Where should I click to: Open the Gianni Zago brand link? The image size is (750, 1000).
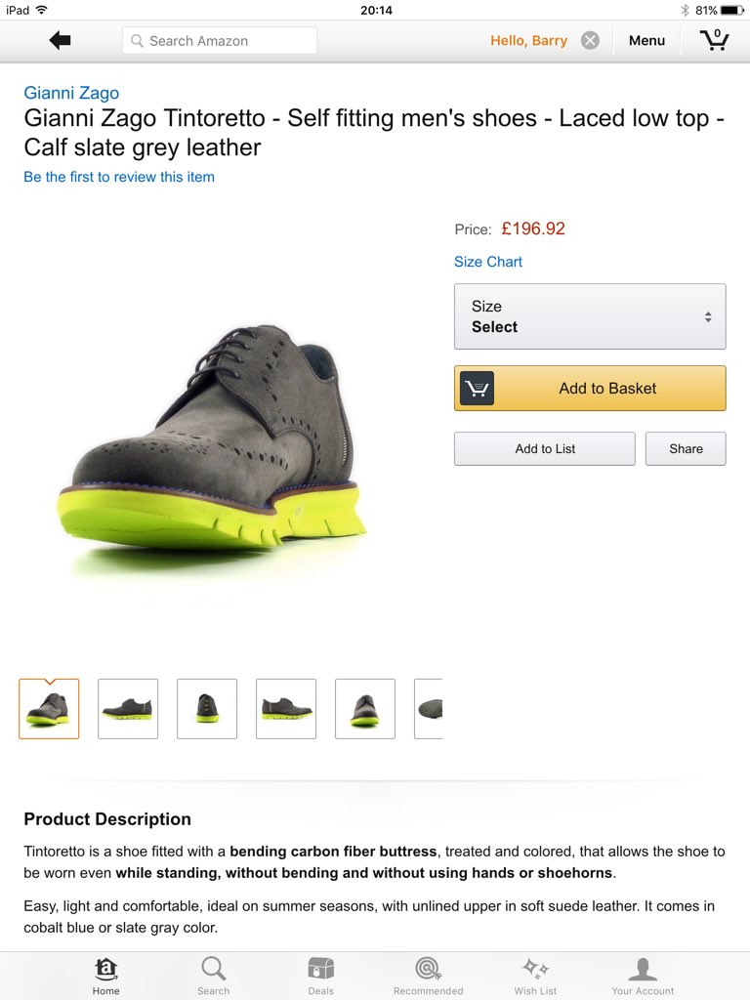tap(71, 93)
